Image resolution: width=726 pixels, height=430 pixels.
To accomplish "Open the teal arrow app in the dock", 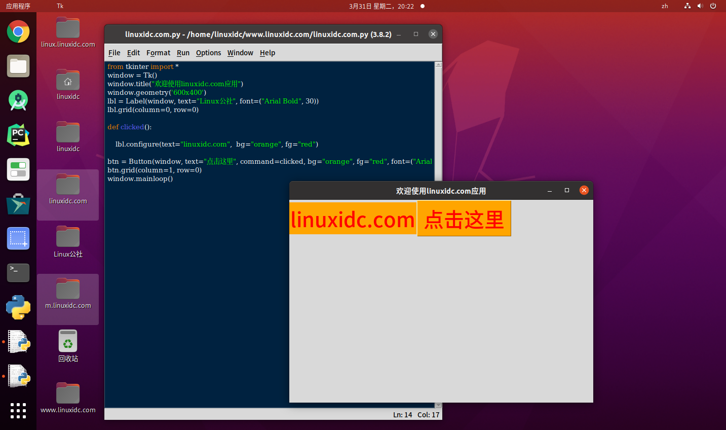I will tap(18, 204).
